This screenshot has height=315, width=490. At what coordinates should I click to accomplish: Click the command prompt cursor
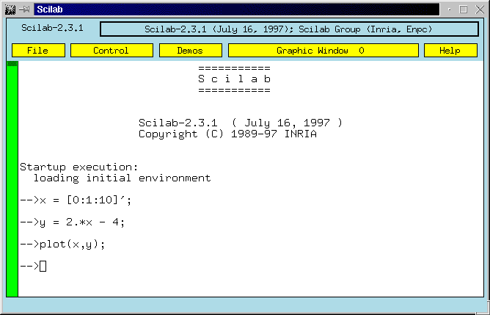tap(43, 267)
